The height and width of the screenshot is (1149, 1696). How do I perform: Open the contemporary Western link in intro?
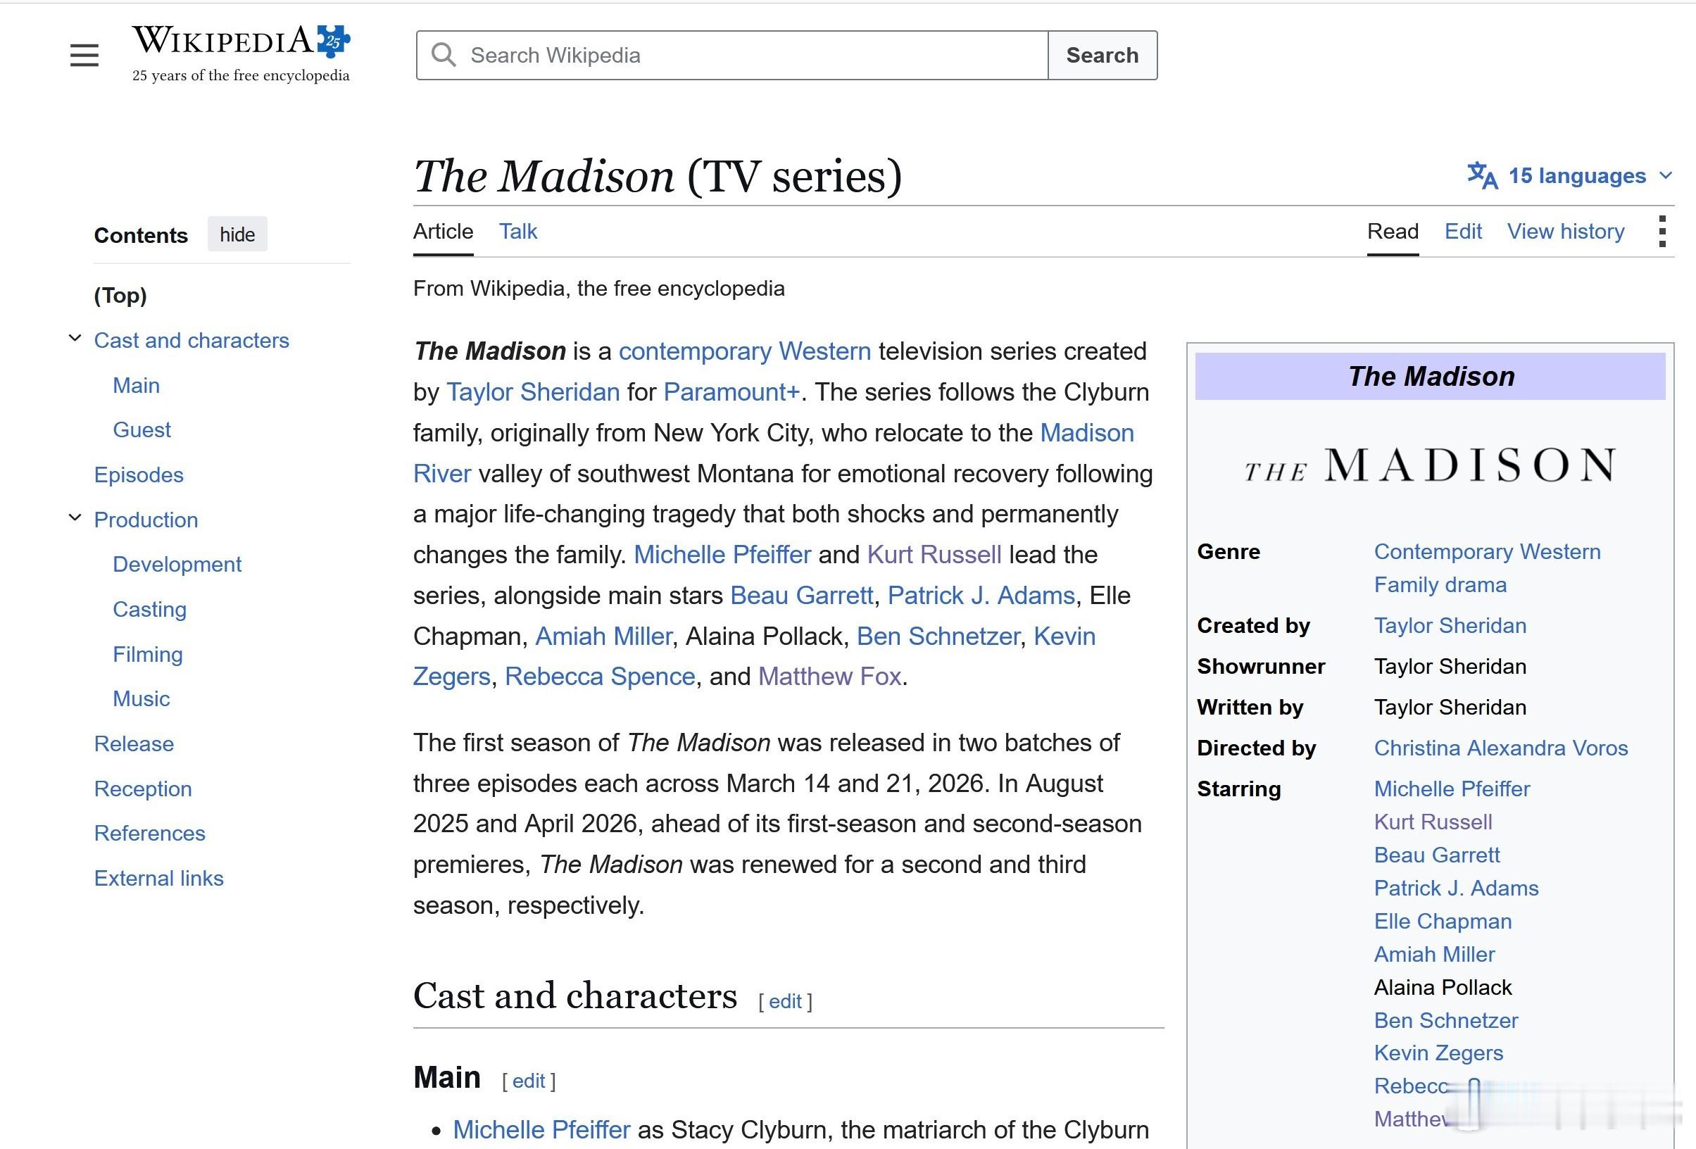click(744, 351)
